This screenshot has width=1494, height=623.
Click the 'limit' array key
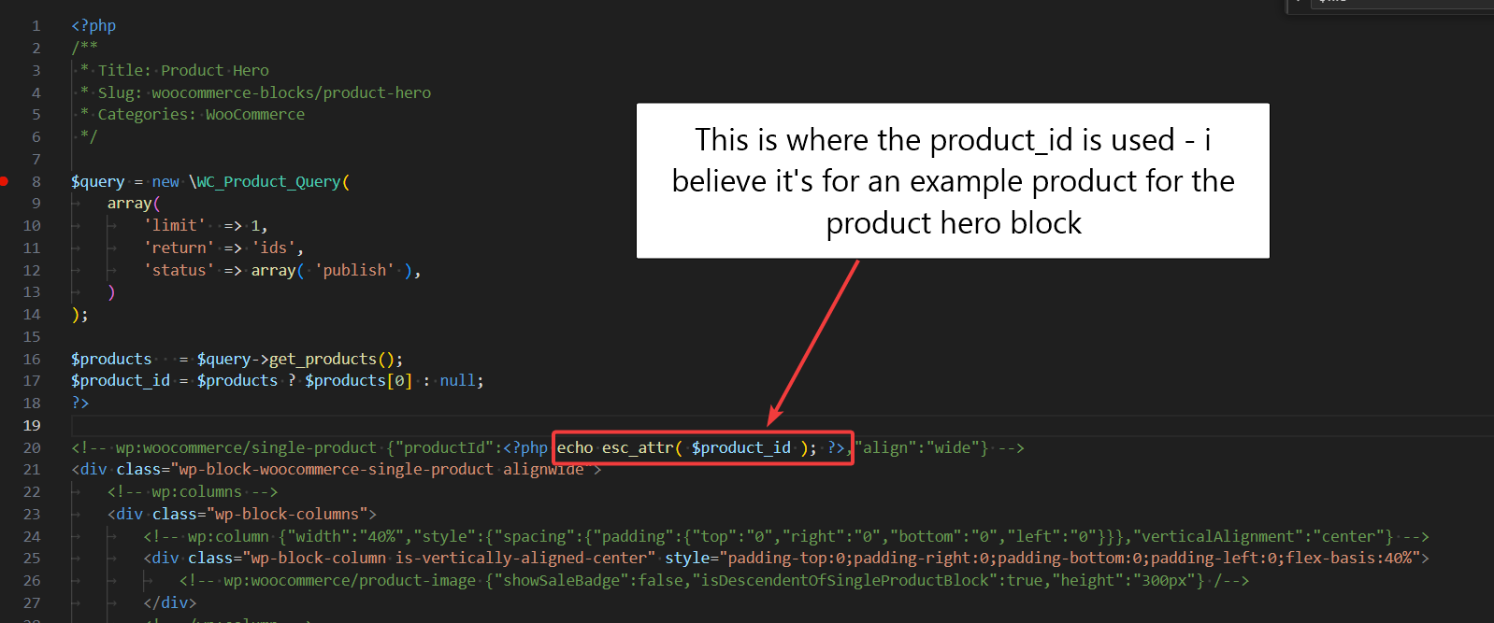175,226
